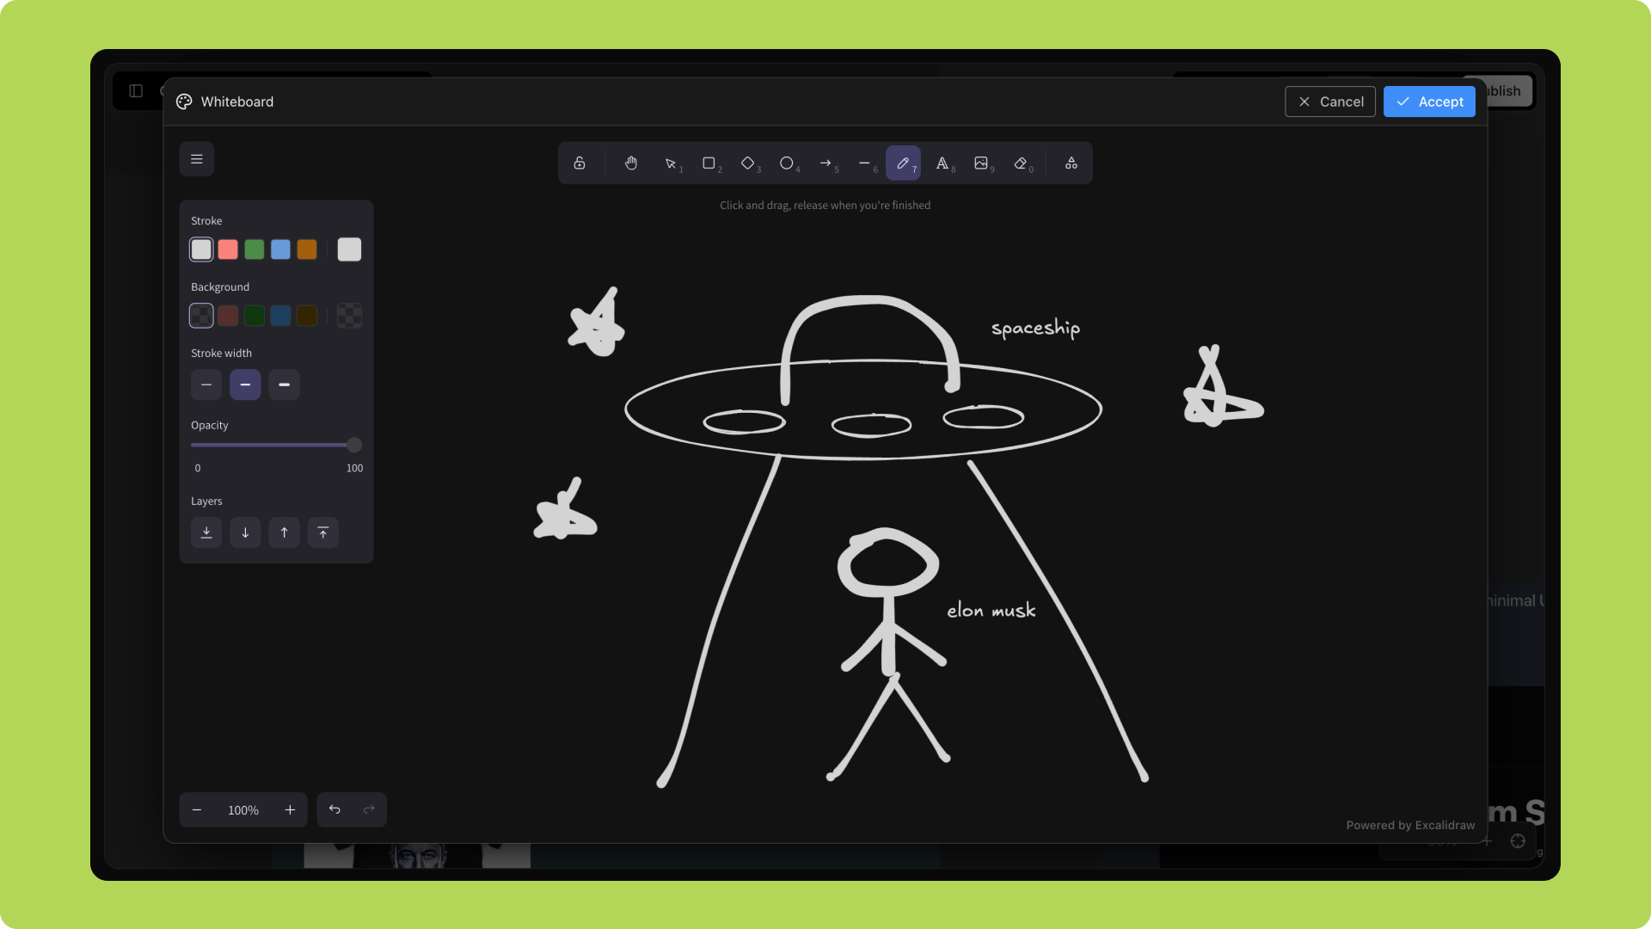The width and height of the screenshot is (1651, 929).
Task: Choose the thin stroke width
Action: (x=206, y=385)
